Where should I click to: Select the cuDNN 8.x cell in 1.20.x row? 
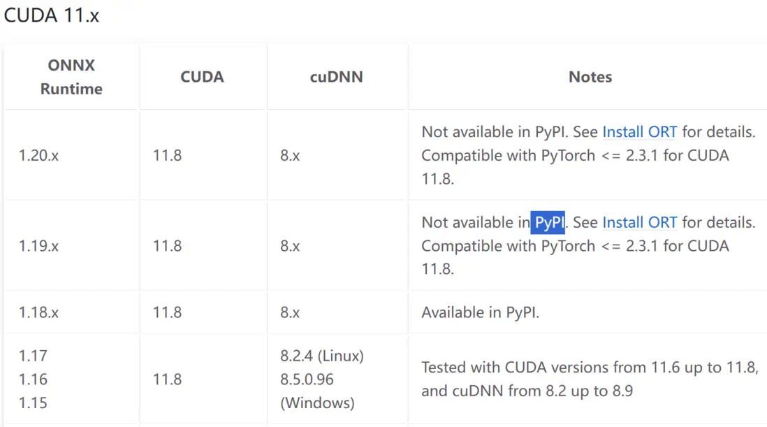coord(290,155)
